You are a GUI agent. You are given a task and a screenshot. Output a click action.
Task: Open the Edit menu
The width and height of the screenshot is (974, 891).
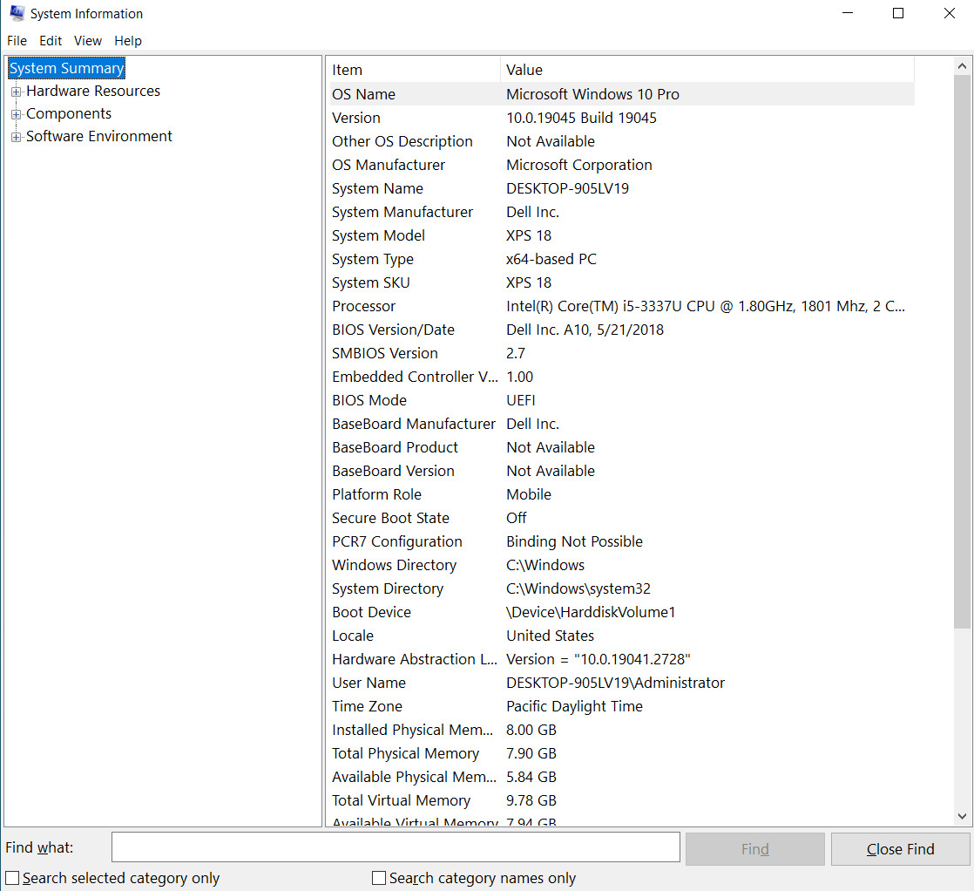coord(51,41)
